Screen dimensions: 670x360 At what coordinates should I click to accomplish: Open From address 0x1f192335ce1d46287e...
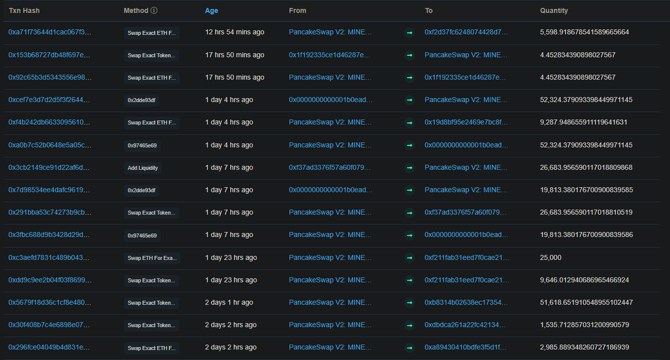point(330,55)
